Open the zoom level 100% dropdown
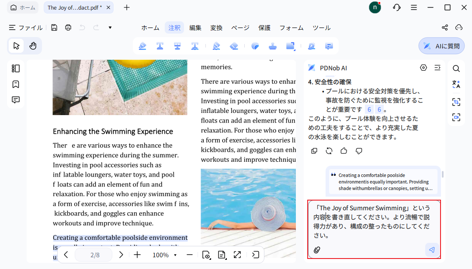This screenshot has height=269, width=472. point(164,255)
